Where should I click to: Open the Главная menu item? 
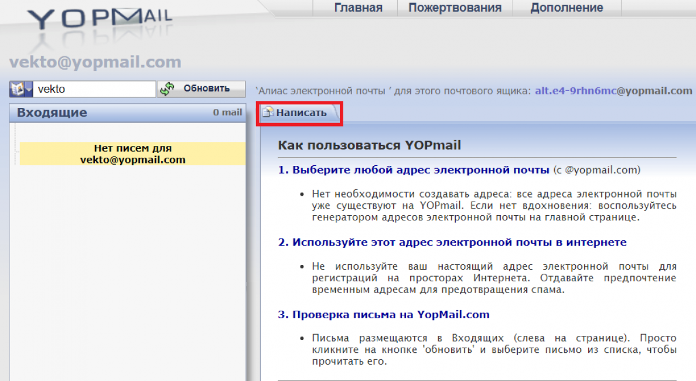click(x=358, y=8)
